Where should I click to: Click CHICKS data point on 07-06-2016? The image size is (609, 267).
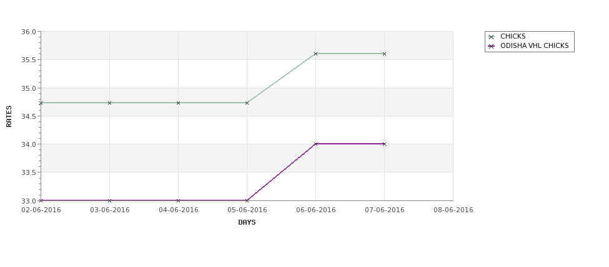click(x=385, y=54)
